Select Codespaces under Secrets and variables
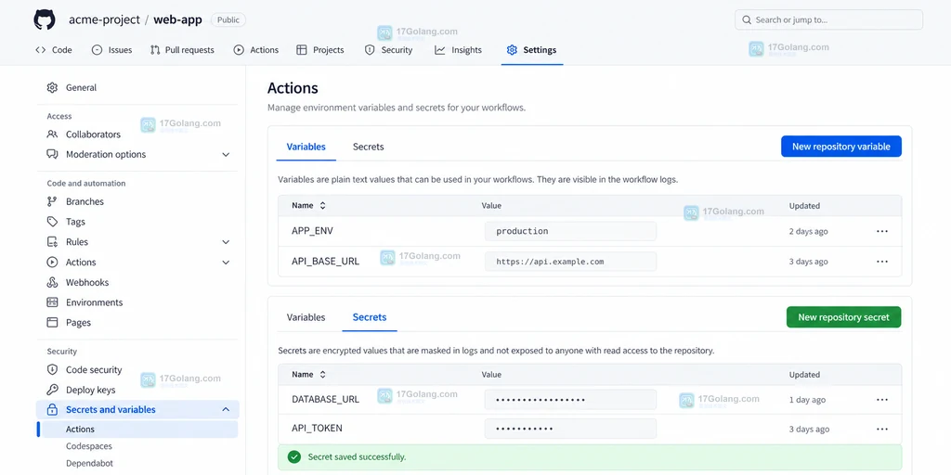Screen dimensions: 951x475 tap(89, 446)
